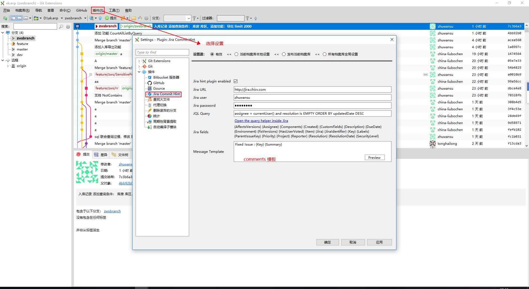The height and width of the screenshot is (289, 529).
Task: Open the query helper inside Jira link
Action: coord(261,121)
